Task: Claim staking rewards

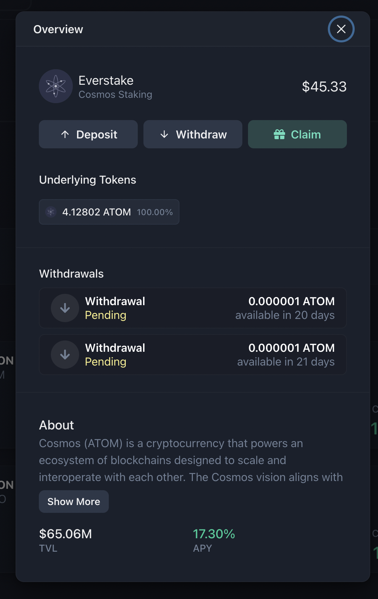Action: [297, 134]
